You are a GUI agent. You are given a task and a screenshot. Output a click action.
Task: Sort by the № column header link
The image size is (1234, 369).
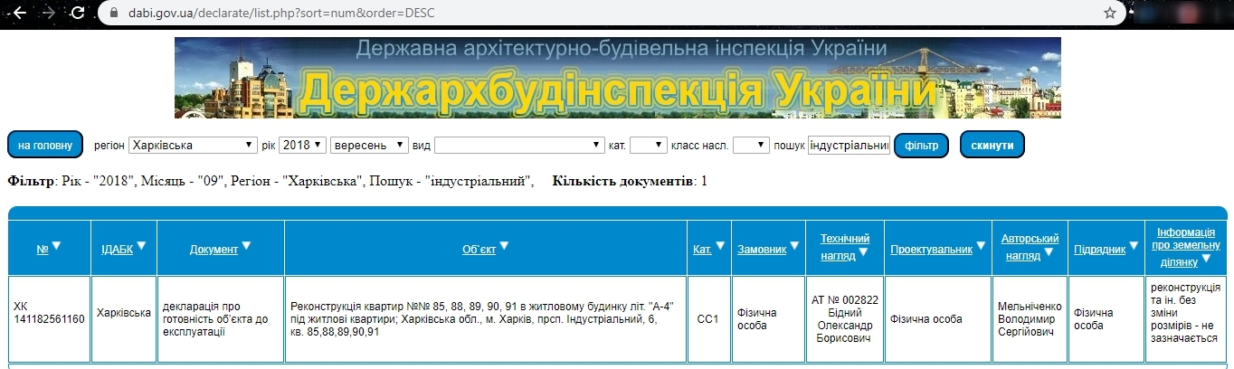pyautogui.click(x=43, y=249)
